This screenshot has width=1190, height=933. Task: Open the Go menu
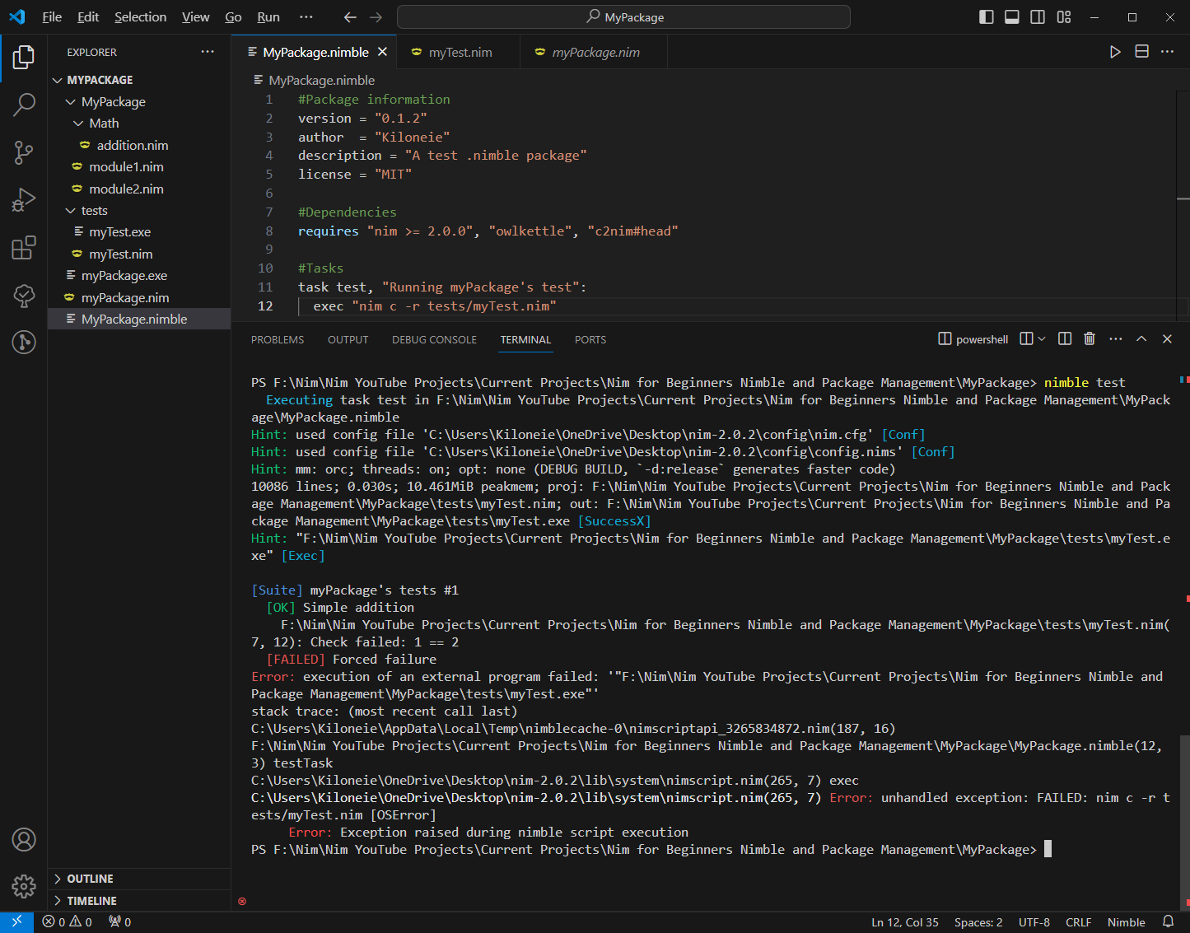pos(233,17)
